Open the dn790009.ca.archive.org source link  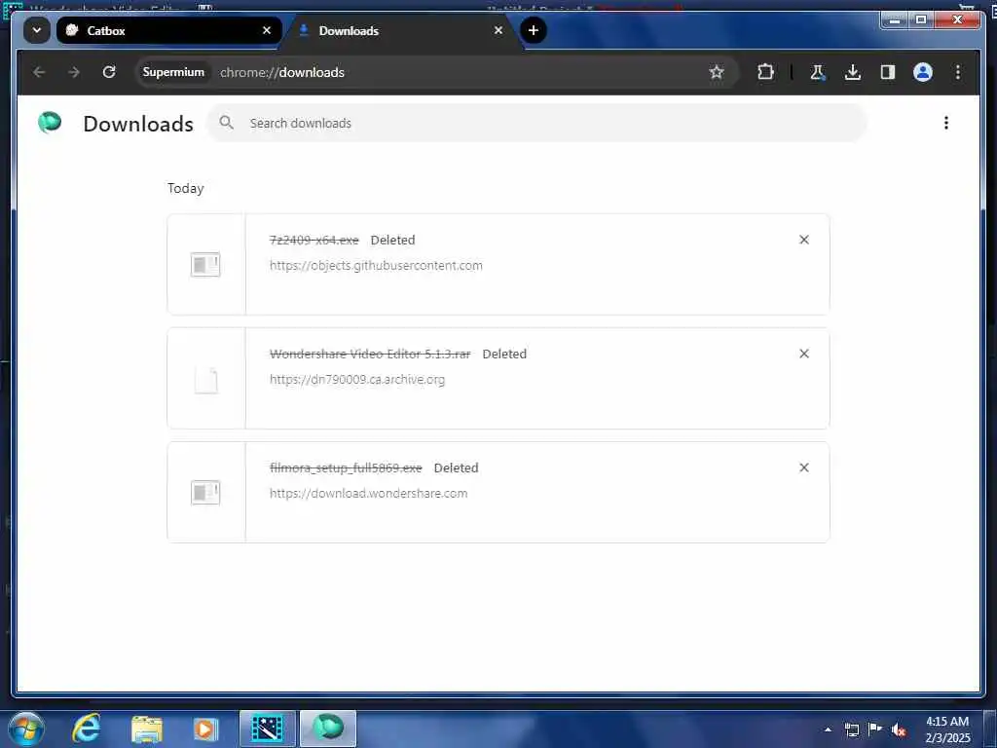coord(357,379)
